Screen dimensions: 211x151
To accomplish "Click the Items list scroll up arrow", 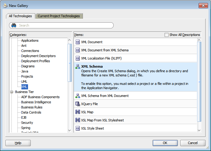I will (199, 40).
